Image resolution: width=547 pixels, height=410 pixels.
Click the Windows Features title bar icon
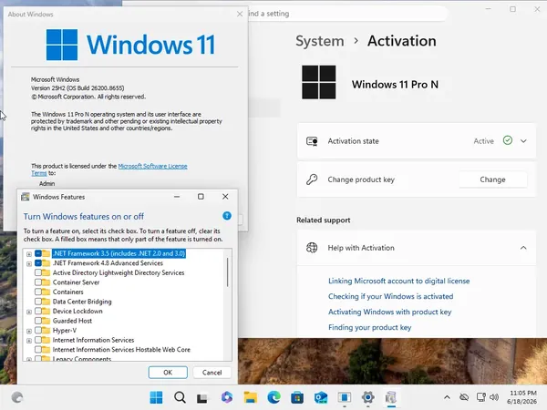click(26, 197)
